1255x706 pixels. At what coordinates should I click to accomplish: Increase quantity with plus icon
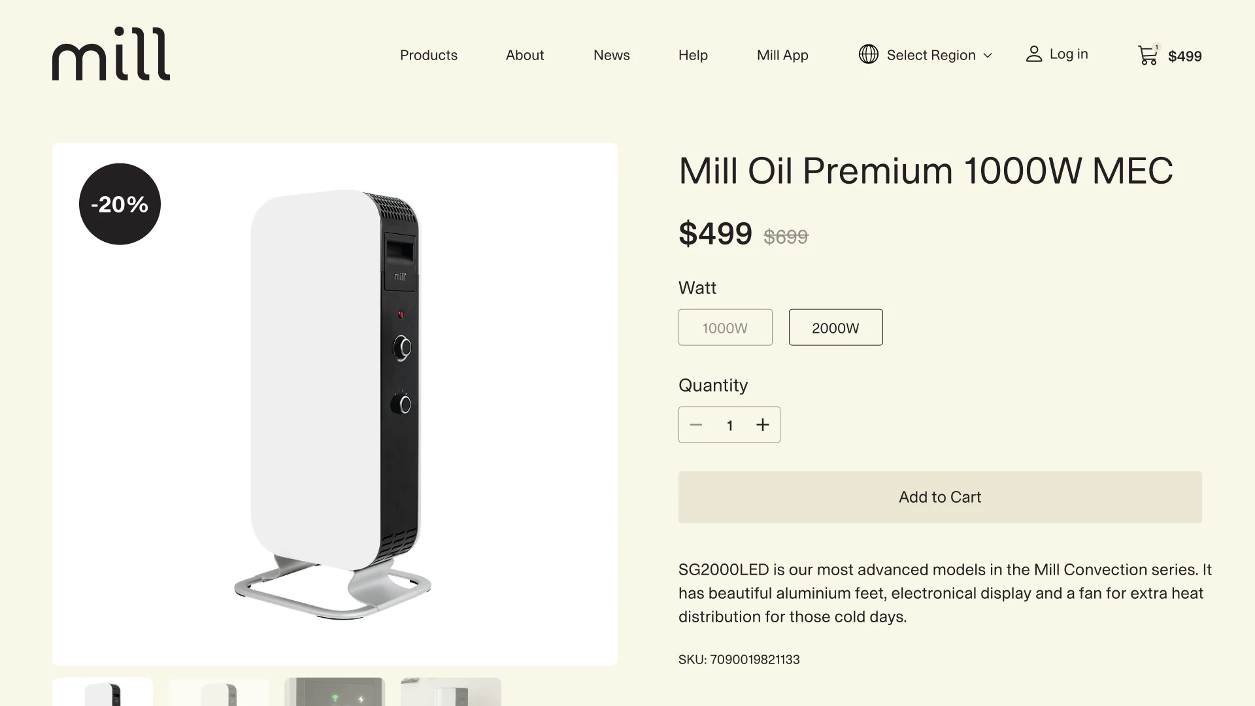(x=763, y=425)
